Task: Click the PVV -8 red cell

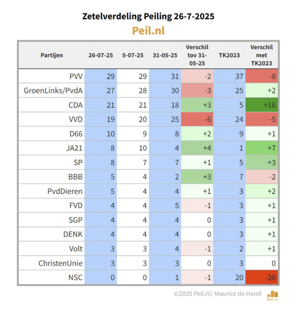Action: (x=262, y=76)
